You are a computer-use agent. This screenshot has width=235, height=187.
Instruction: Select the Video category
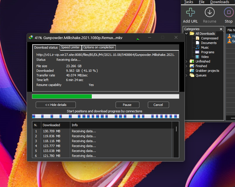click(x=205, y=57)
